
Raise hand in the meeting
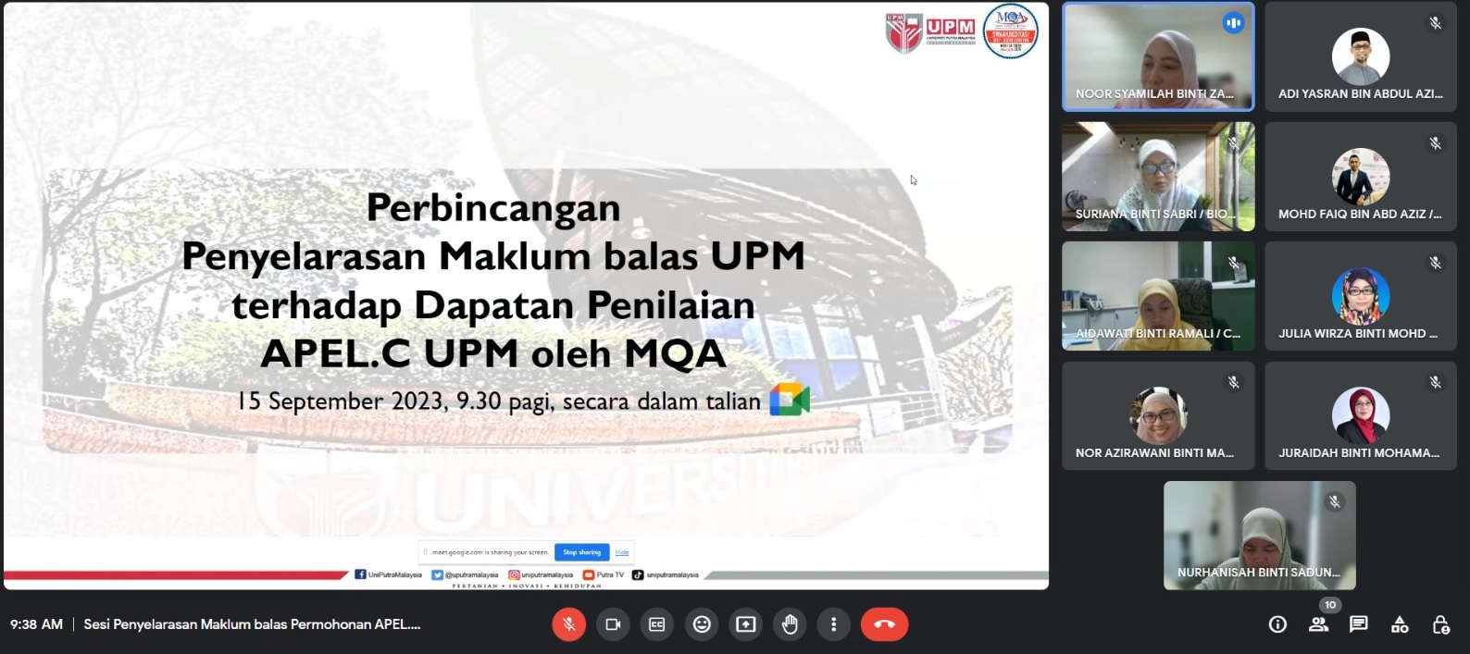[x=790, y=624]
